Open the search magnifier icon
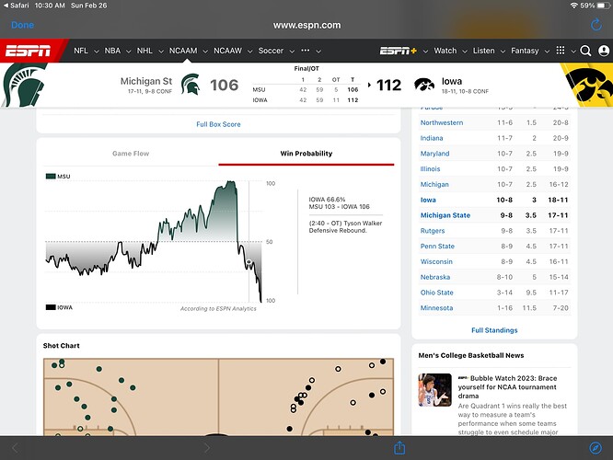Image resolution: width=613 pixels, height=460 pixels. point(585,51)
